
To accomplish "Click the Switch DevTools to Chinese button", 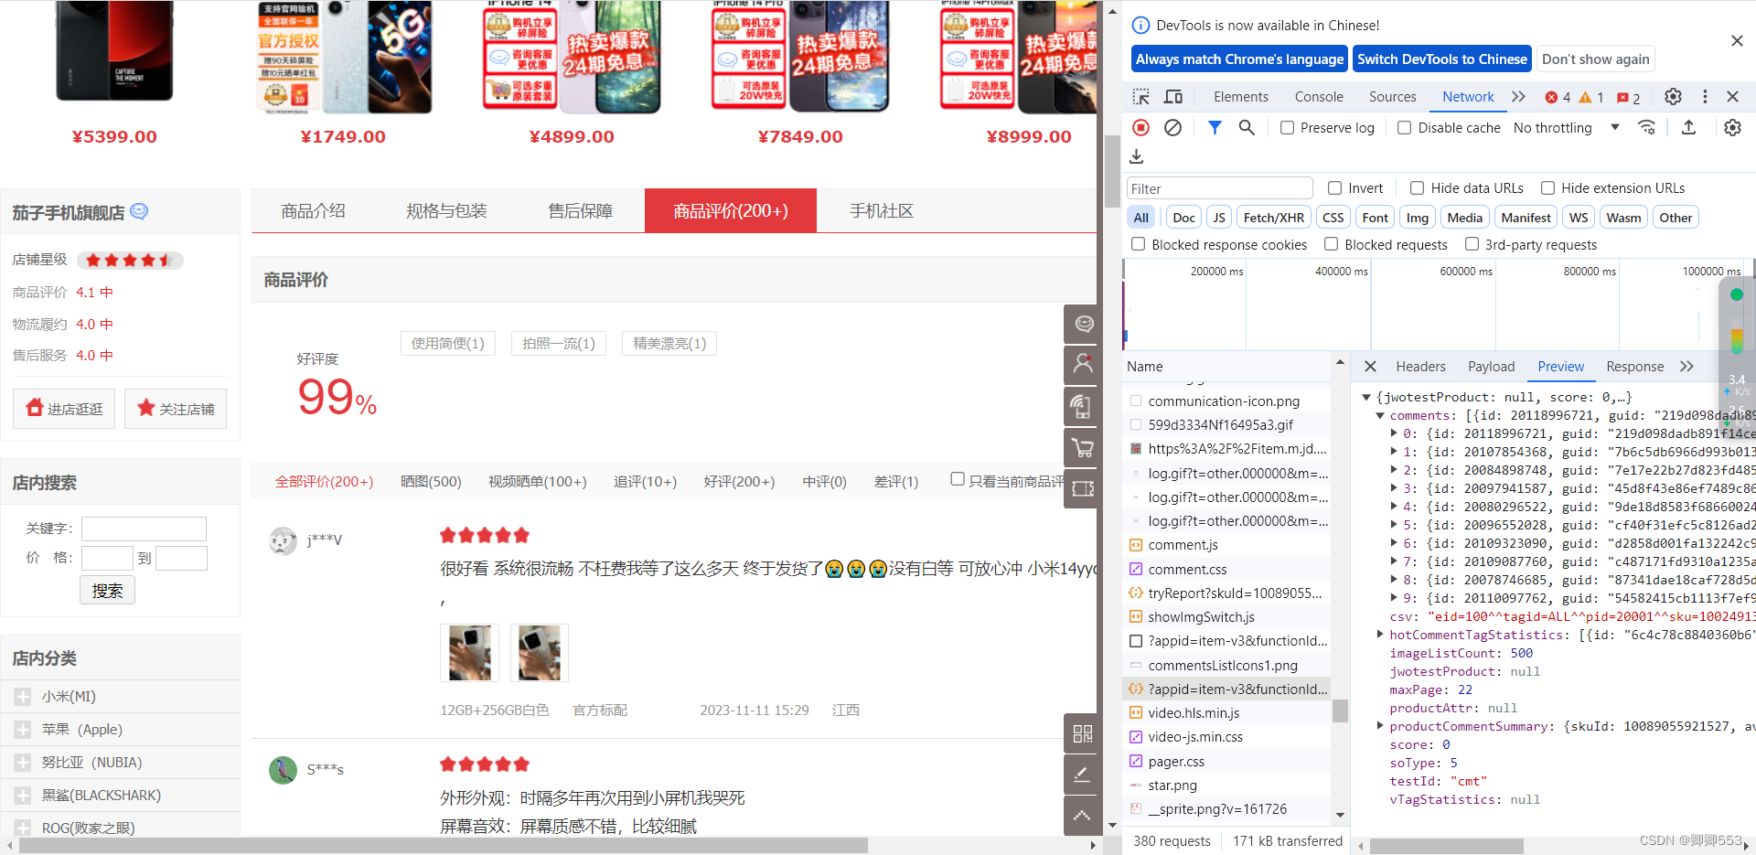I will coord(1441,59).
